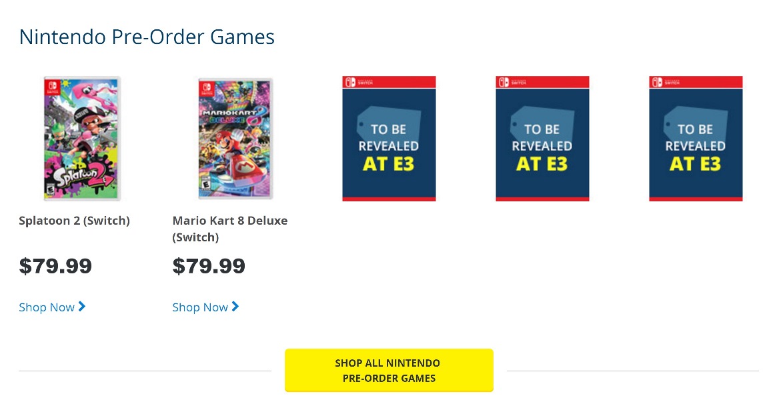Click the Splatoon 2 (Switch) product title

pos(74,221)
